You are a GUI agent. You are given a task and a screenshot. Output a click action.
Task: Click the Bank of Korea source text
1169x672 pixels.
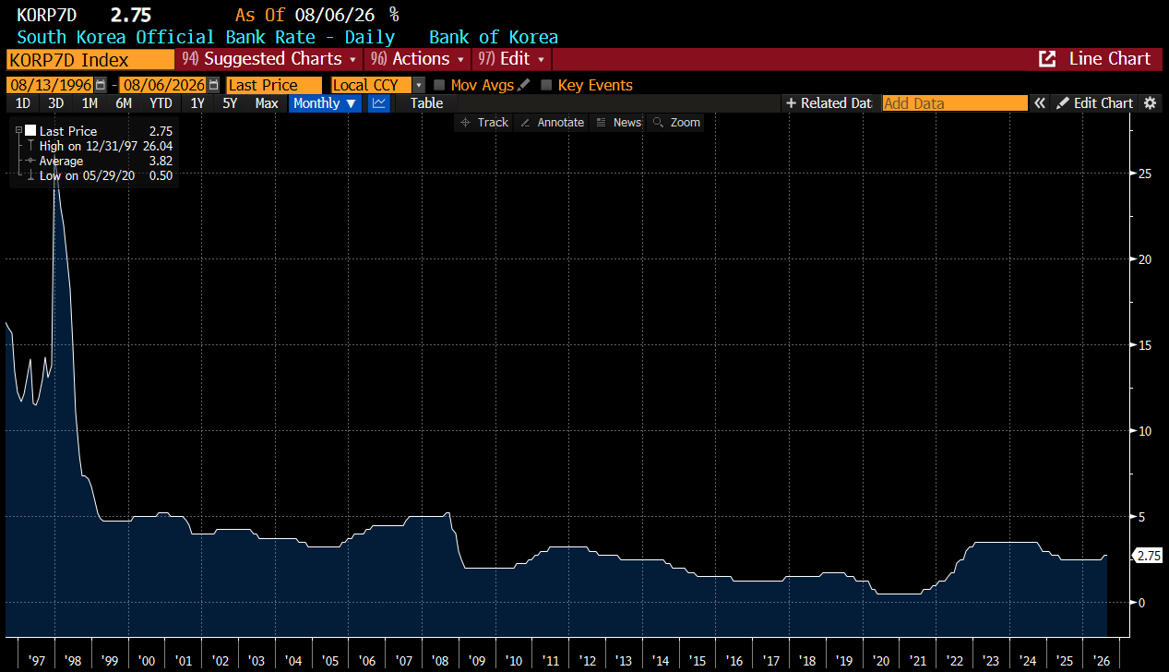coord(494,37)
